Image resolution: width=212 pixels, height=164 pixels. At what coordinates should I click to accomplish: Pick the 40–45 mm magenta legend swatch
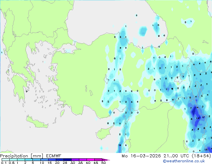click(91, 160)
